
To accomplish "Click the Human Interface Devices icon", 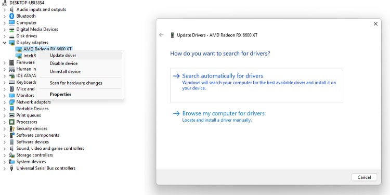I will coord(11,69).
